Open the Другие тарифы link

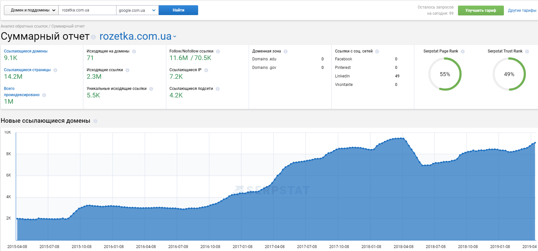(x=522, y=10)
